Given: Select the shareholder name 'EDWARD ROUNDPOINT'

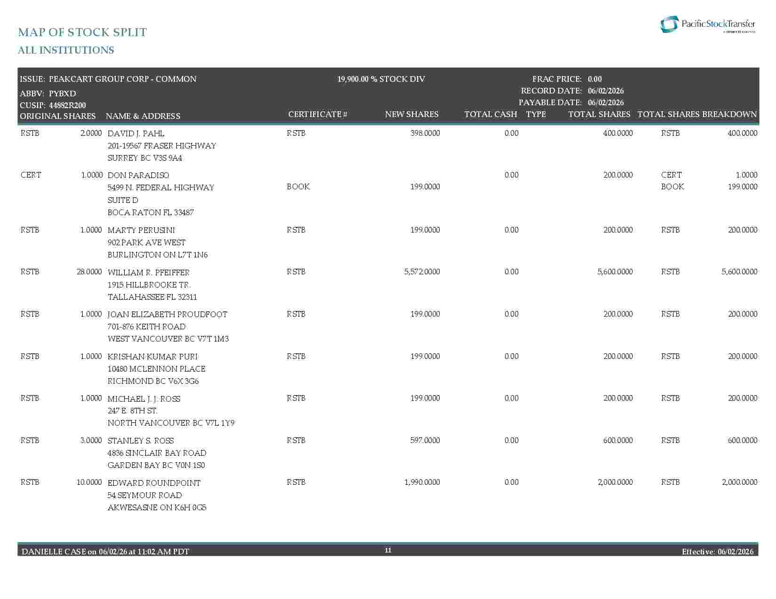Looking at the screenshot, I should coord(154,483).
